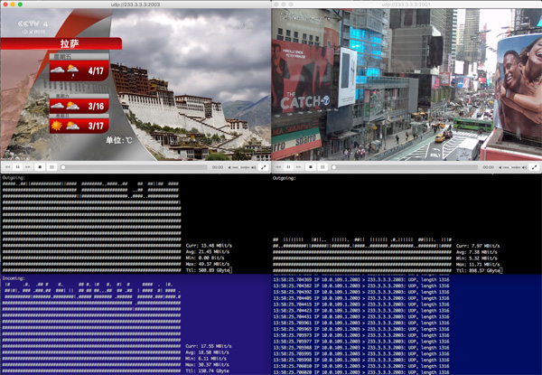Click the 'Outgoing:' label in the left terminal

coord(14,178)
